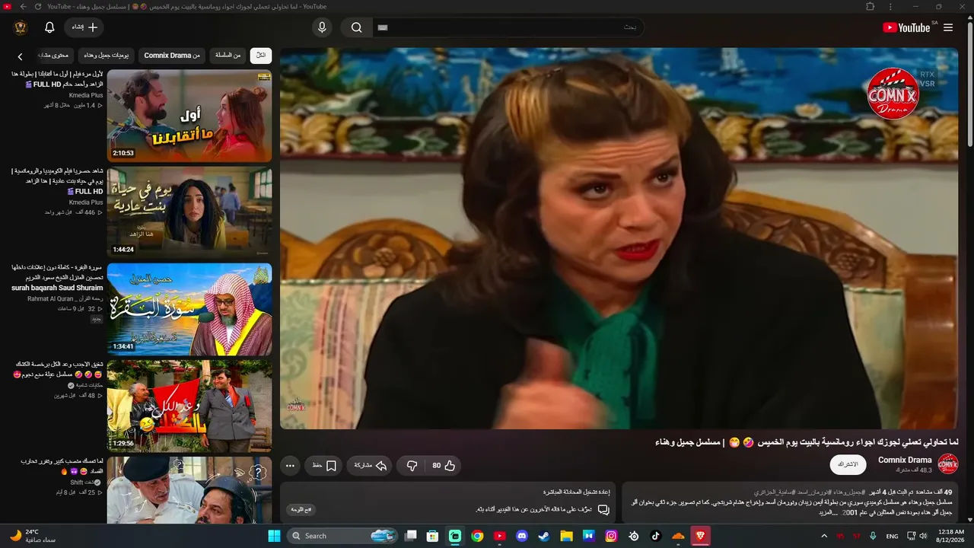Select the من السلسلة filter chip
Screen dimensions: 974x548
(x=228, y=56)
